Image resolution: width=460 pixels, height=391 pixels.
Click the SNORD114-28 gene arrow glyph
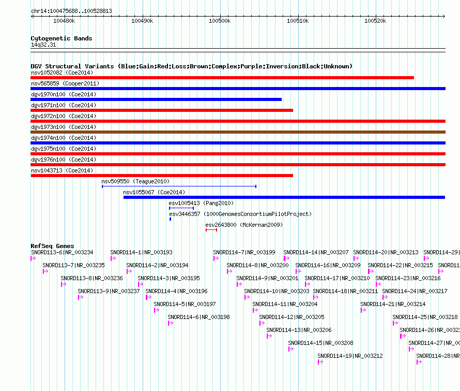coord(419,362)
